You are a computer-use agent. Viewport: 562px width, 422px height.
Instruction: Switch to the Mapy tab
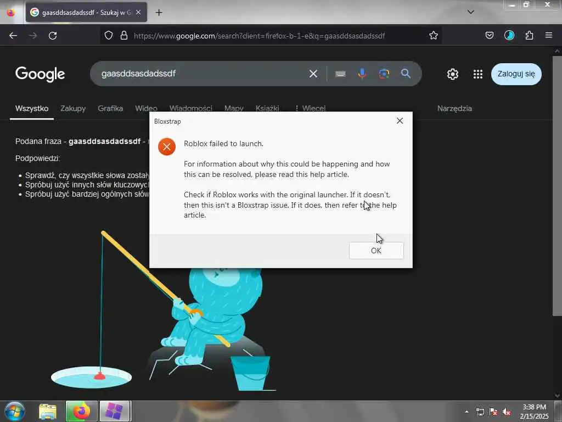click(234, 108)
